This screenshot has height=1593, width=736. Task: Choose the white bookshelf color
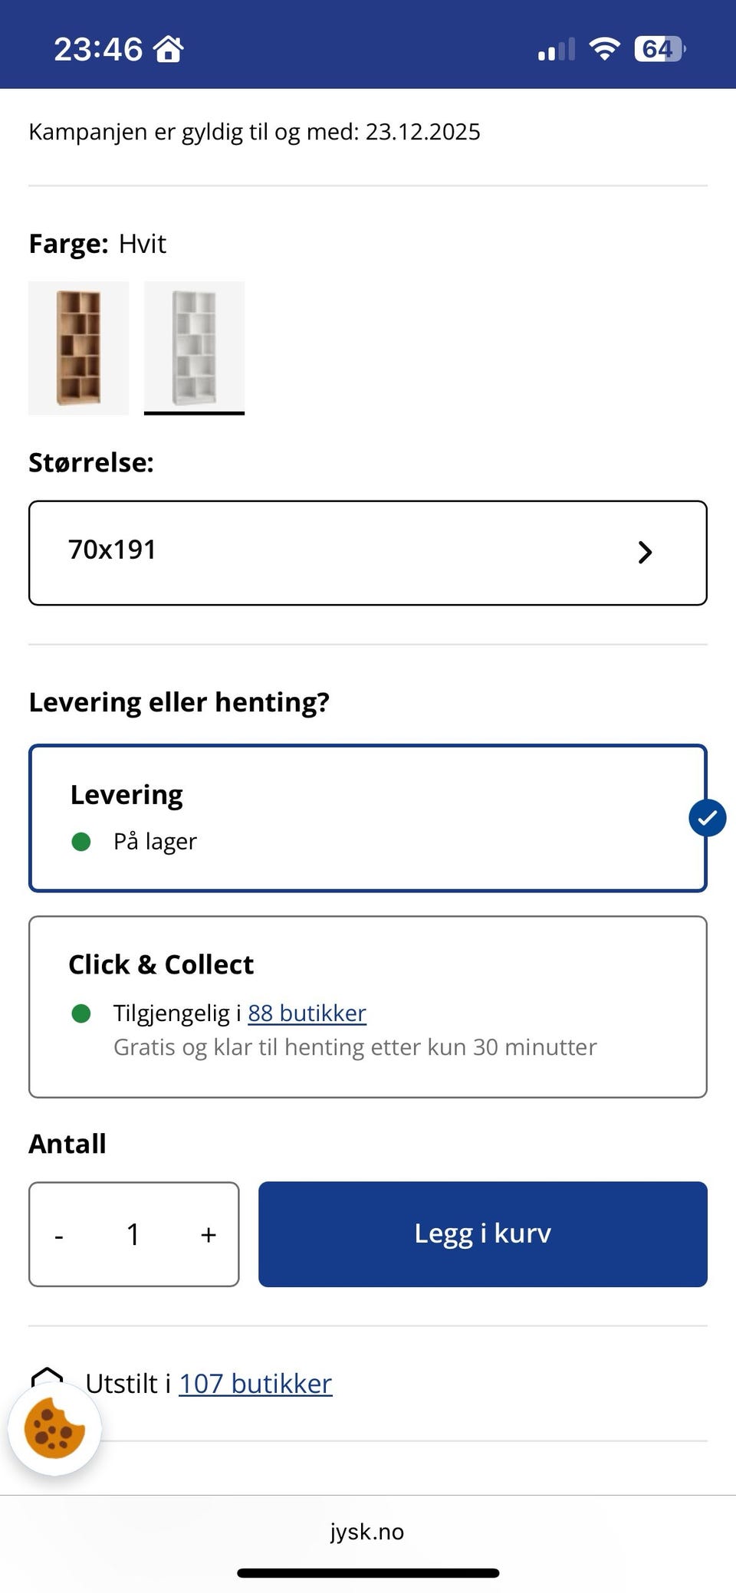coord(194,347)
